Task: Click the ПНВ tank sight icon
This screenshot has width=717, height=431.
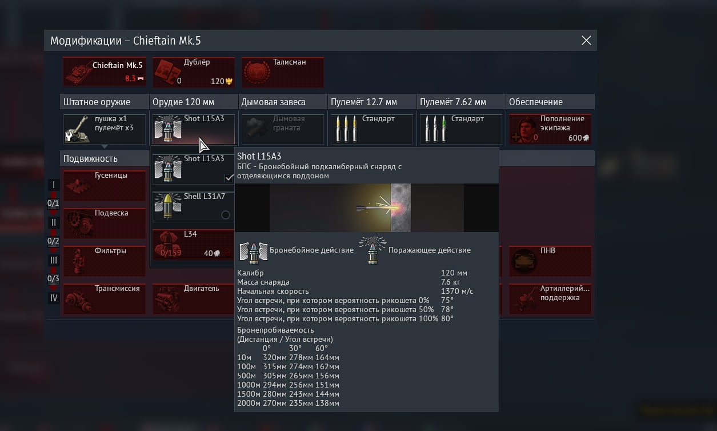Action: 523,262
